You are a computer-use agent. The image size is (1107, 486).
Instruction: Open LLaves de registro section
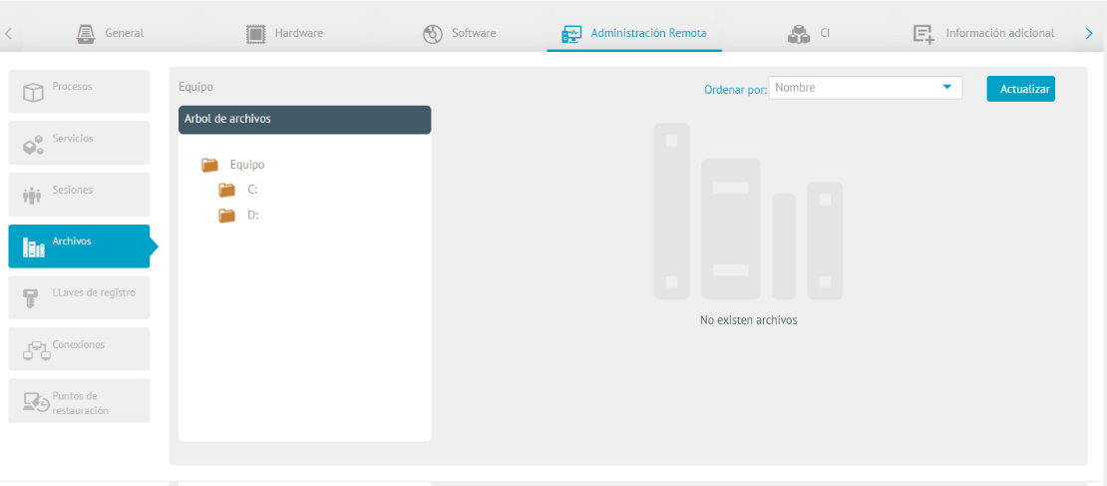click(79, 297)
